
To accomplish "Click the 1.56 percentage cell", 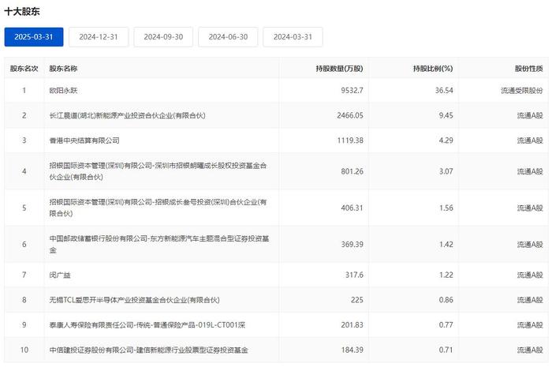I will point(446,208).
